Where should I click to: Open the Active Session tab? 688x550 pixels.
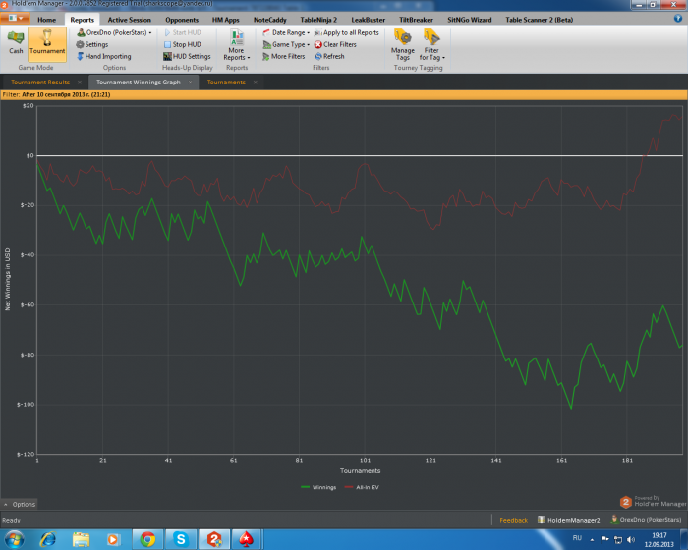pos(130,20)
